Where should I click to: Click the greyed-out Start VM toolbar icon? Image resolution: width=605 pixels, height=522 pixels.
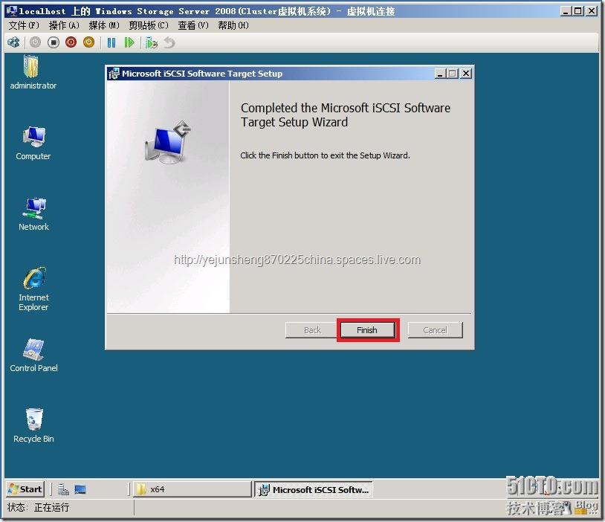click(x=35, y=42)
